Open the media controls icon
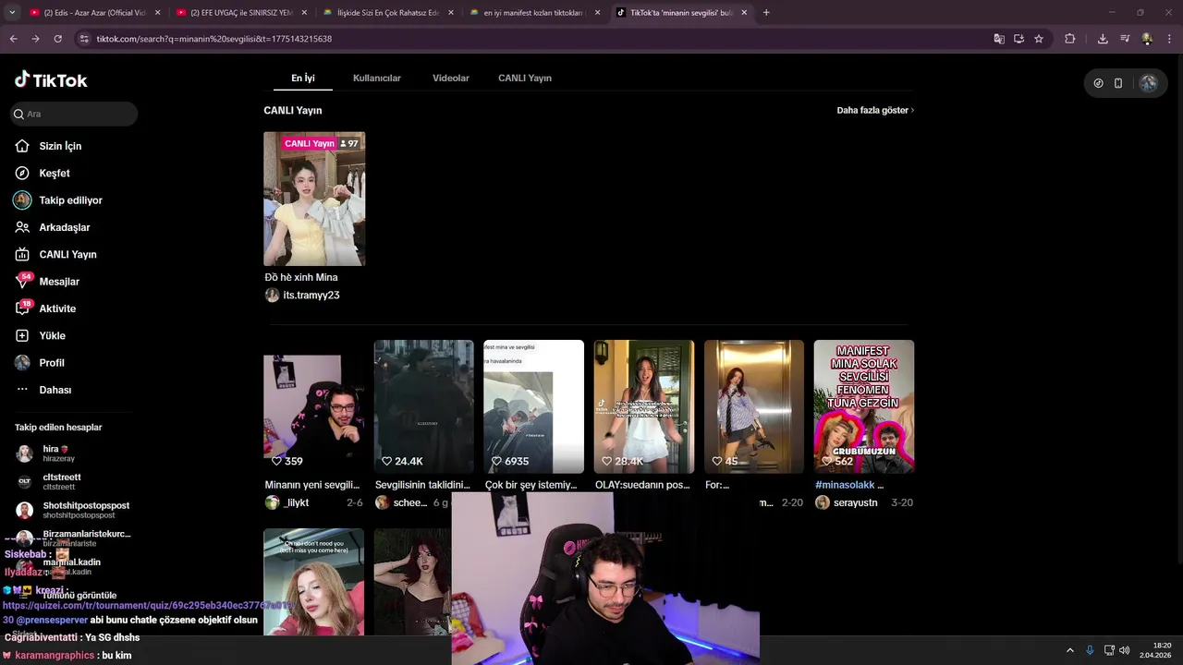The image size is (1183, 665). [x=1125, y=39]
